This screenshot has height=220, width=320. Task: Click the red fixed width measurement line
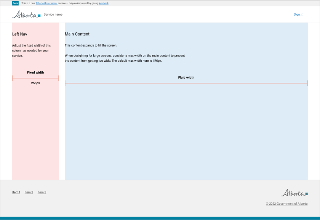click(35, 78)
